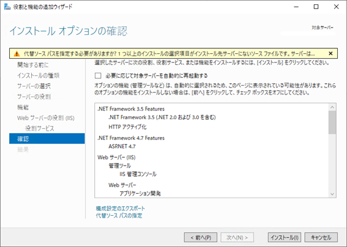Select ASP.NET 4.7 row

pyautogui.click(x=122, y=146)
